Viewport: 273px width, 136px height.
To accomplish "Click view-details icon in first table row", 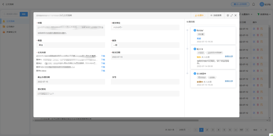I will point(262,29).
